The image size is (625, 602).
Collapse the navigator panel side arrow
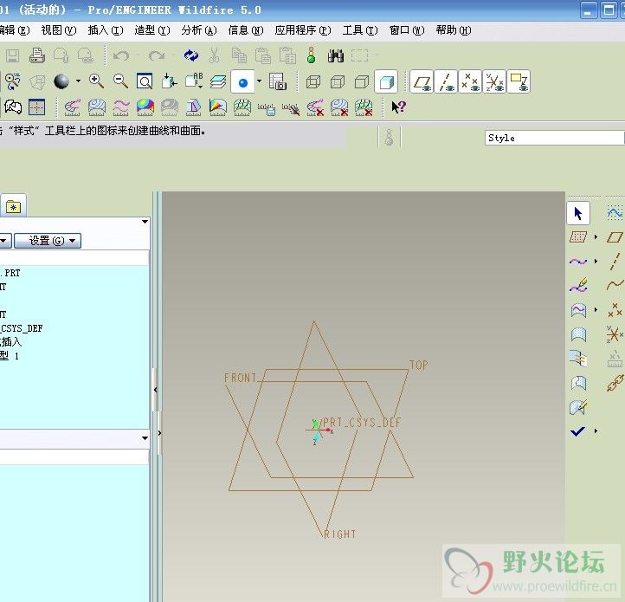point(156,390)
